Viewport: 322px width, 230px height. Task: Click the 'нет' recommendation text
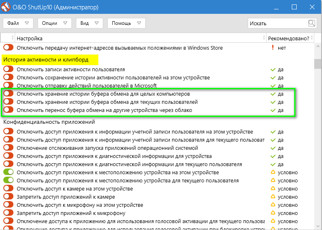click(x=282, y=48)
